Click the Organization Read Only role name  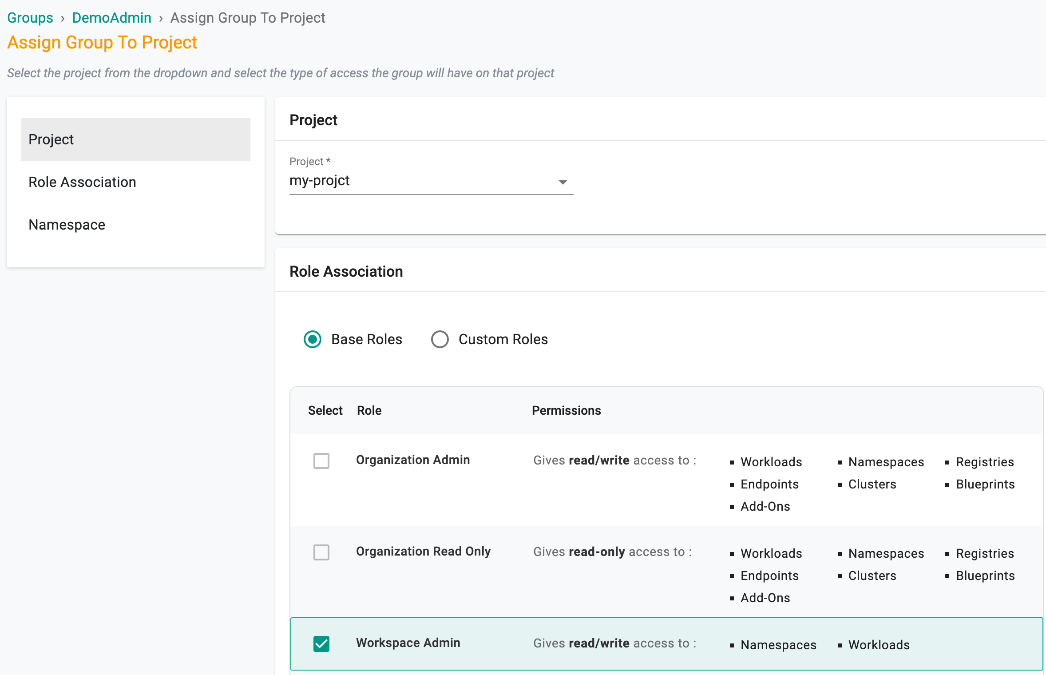(x=423, y=552)
